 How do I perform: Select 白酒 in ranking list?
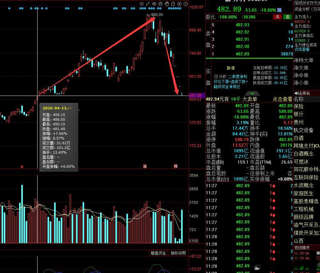pyautogui.click(x=298, y=138)
